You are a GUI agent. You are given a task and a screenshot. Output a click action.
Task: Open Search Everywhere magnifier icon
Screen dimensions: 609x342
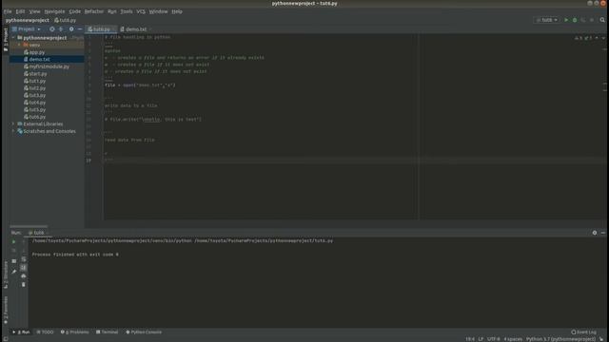coord(602,20)
